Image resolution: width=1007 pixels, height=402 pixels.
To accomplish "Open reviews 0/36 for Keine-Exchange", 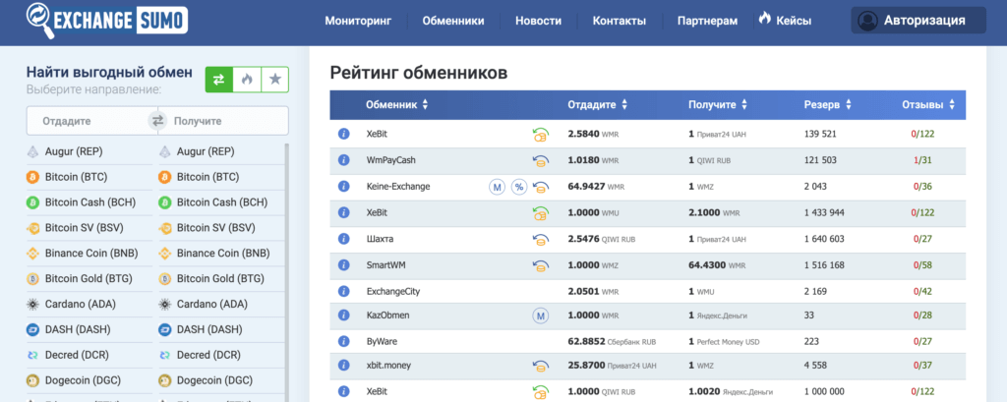I will pyautogui.click(x=922, y=186).
